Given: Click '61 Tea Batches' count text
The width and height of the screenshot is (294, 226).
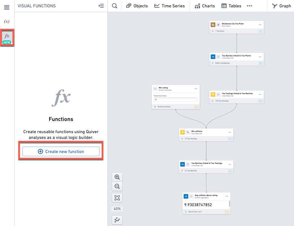Looking at the screenshot, I should (191, 171).
